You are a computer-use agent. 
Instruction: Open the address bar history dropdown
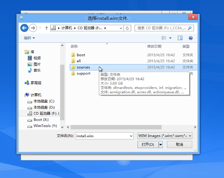coord(121,28)
